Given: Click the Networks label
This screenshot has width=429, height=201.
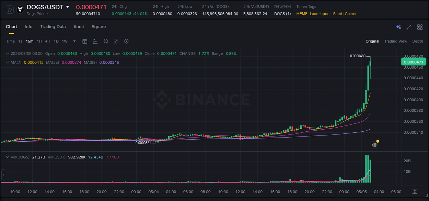Looking at the screenshot, I should tap(282, 6).
